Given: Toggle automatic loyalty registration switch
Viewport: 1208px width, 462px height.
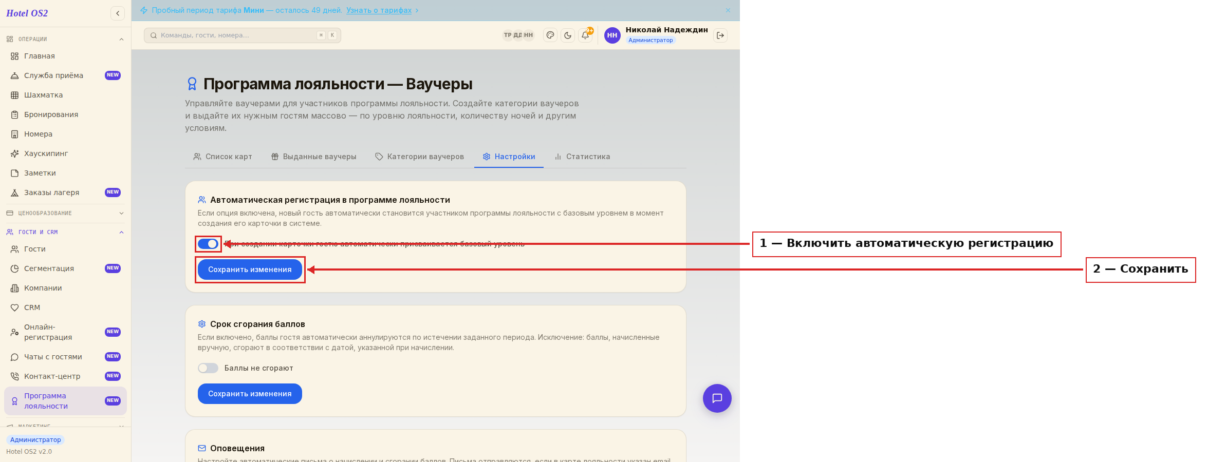Looking at the screenshot, I should tap(208, 244).
